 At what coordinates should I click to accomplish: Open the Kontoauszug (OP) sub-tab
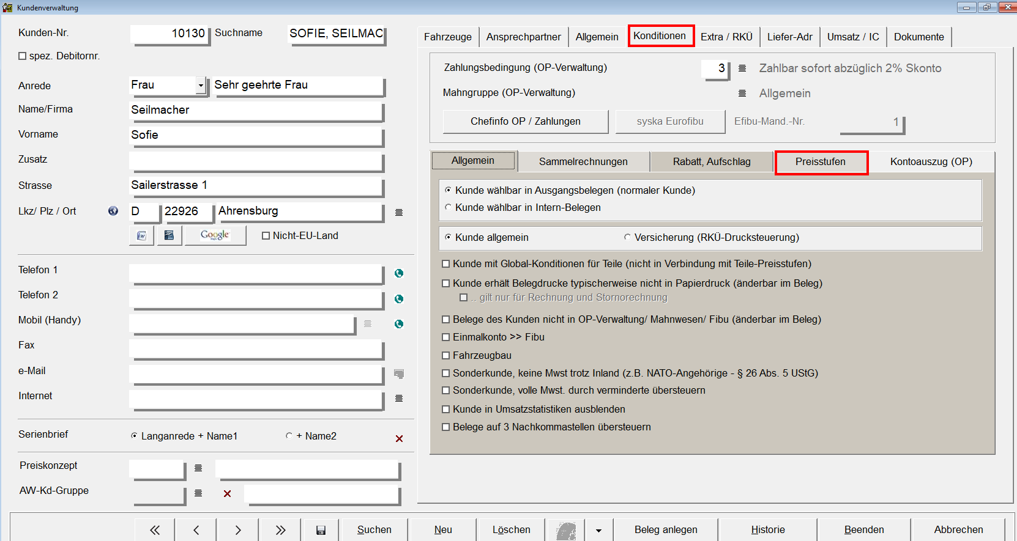pyautogui.click(x=931, y=162)
